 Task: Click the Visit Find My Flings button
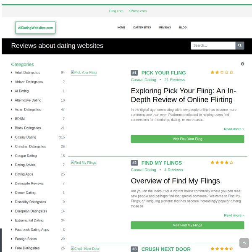[187, 225]
